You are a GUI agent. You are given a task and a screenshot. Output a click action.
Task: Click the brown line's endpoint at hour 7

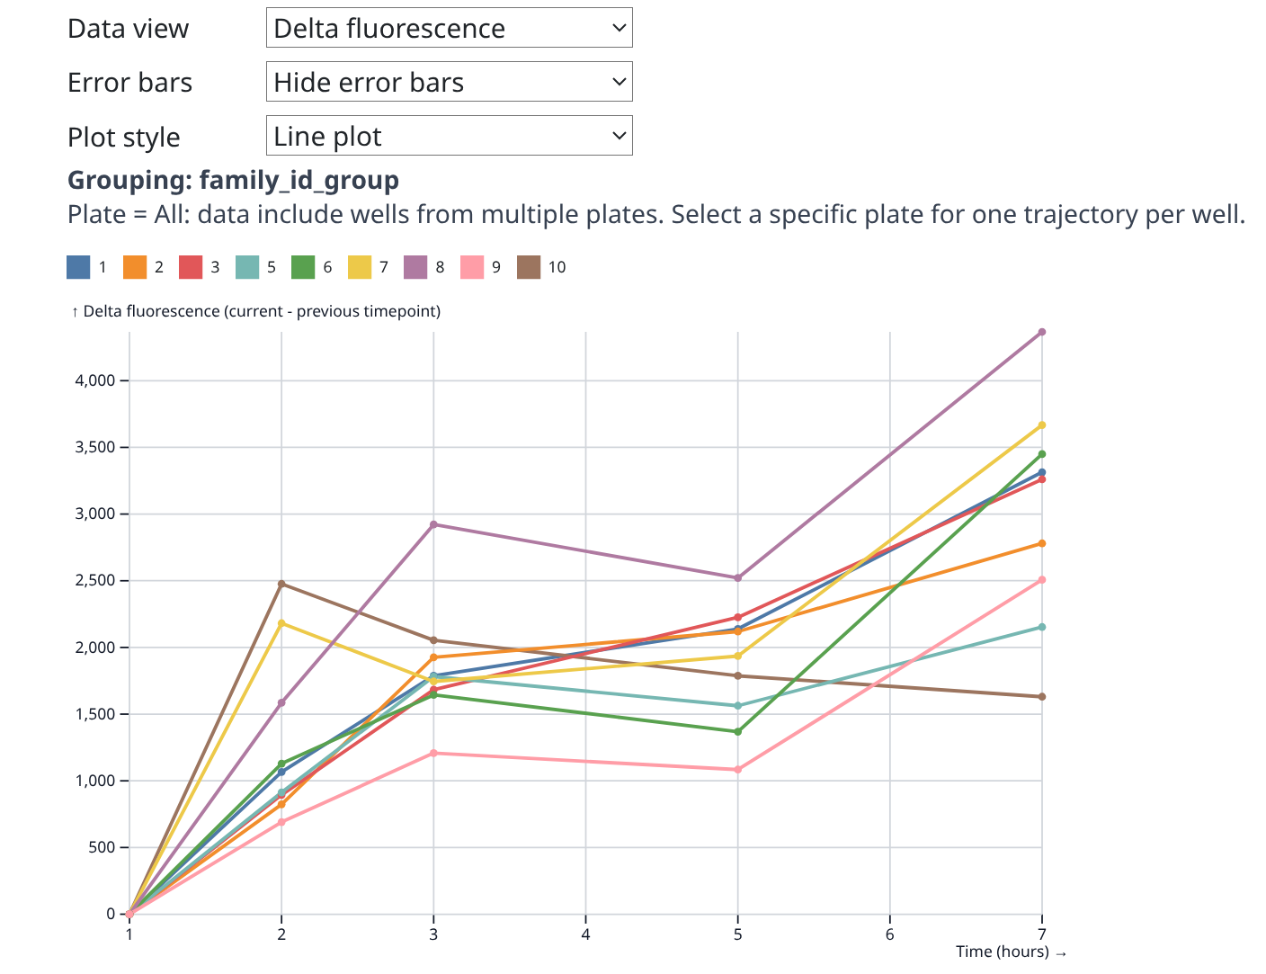pyautogui.click(x=1042, y=697)
